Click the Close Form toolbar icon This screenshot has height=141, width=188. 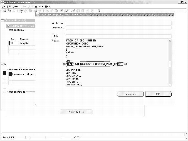pos(40,11)
